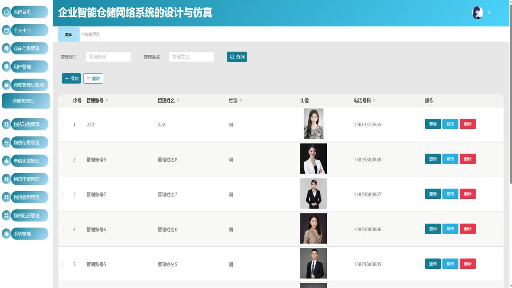512x288 pixels.
Task: Focus the 管理账号 search input
Action: [108, 57]
